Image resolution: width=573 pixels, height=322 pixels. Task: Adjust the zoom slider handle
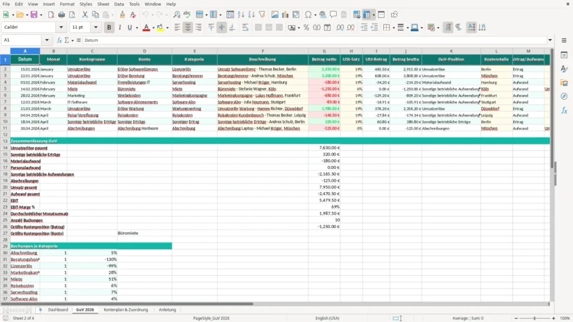click(x=534, y=318)
